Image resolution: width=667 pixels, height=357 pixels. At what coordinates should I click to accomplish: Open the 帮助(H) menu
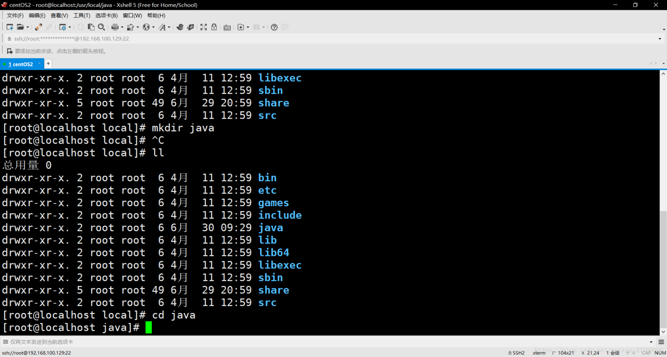click(x=156, y=16)
